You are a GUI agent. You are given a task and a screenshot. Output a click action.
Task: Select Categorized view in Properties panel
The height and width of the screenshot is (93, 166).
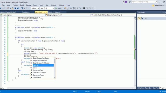[139, 18]
